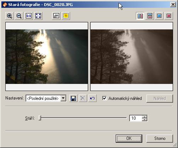The width and height of the screenshot is (178, 148).
Task: Fit the image to the window
Action: 38,16
